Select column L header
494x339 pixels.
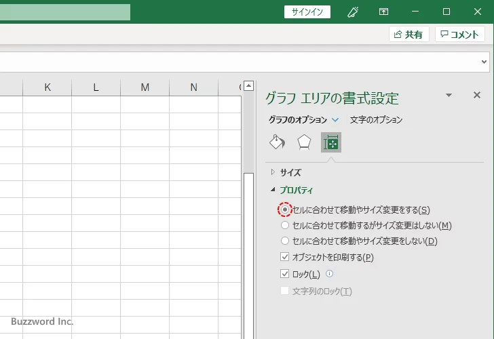click(x=96, y=87)
